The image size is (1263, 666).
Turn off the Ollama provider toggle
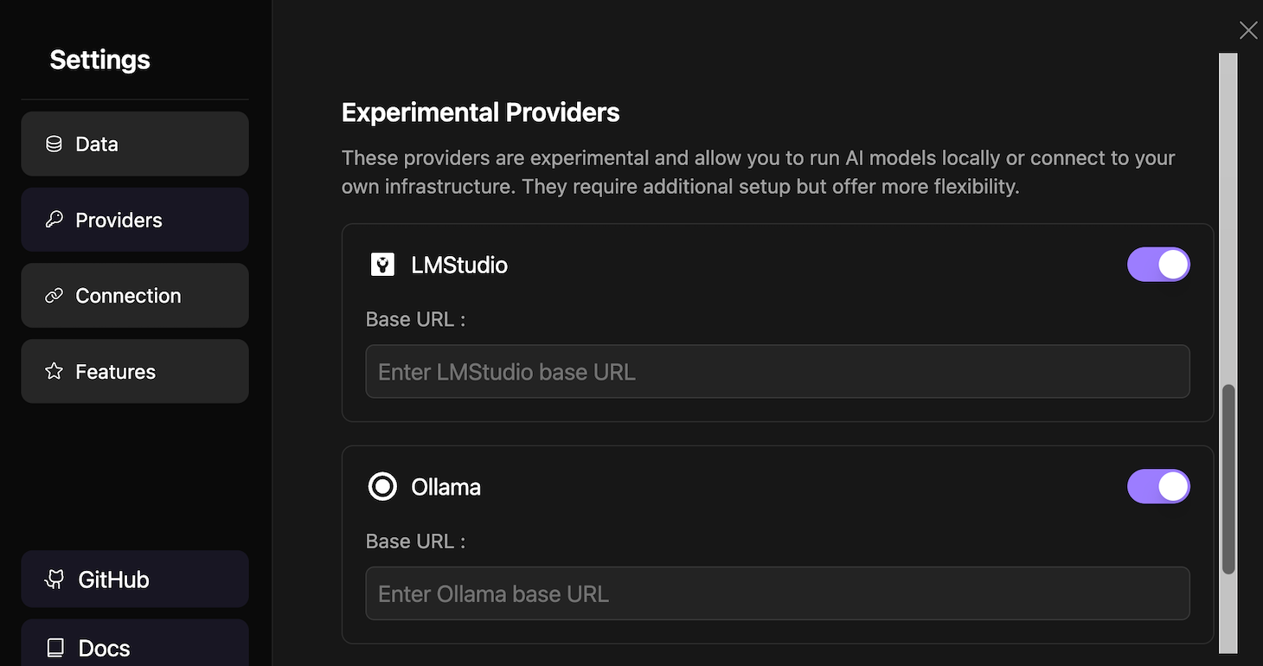pyautogui.click(x=1158, y=487)
